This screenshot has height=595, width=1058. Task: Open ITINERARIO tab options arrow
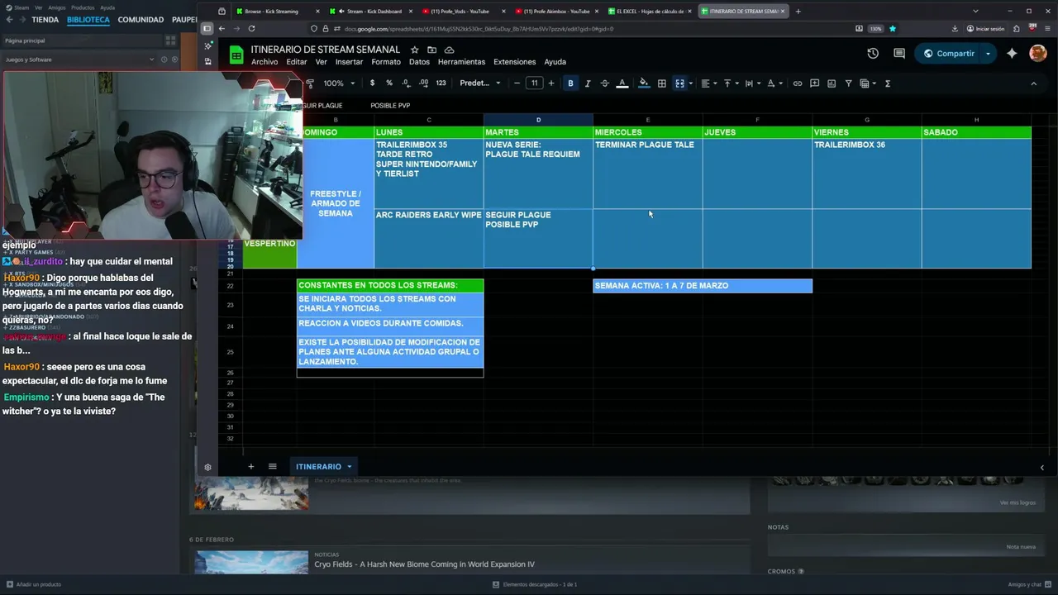349,467
